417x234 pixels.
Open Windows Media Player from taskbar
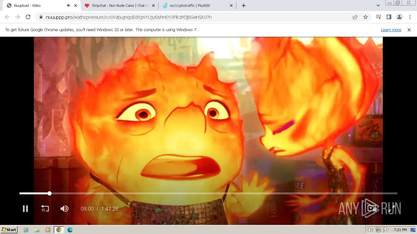(48, 230)
